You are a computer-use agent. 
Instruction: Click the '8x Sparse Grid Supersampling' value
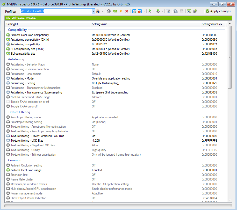tap(110, 92)
